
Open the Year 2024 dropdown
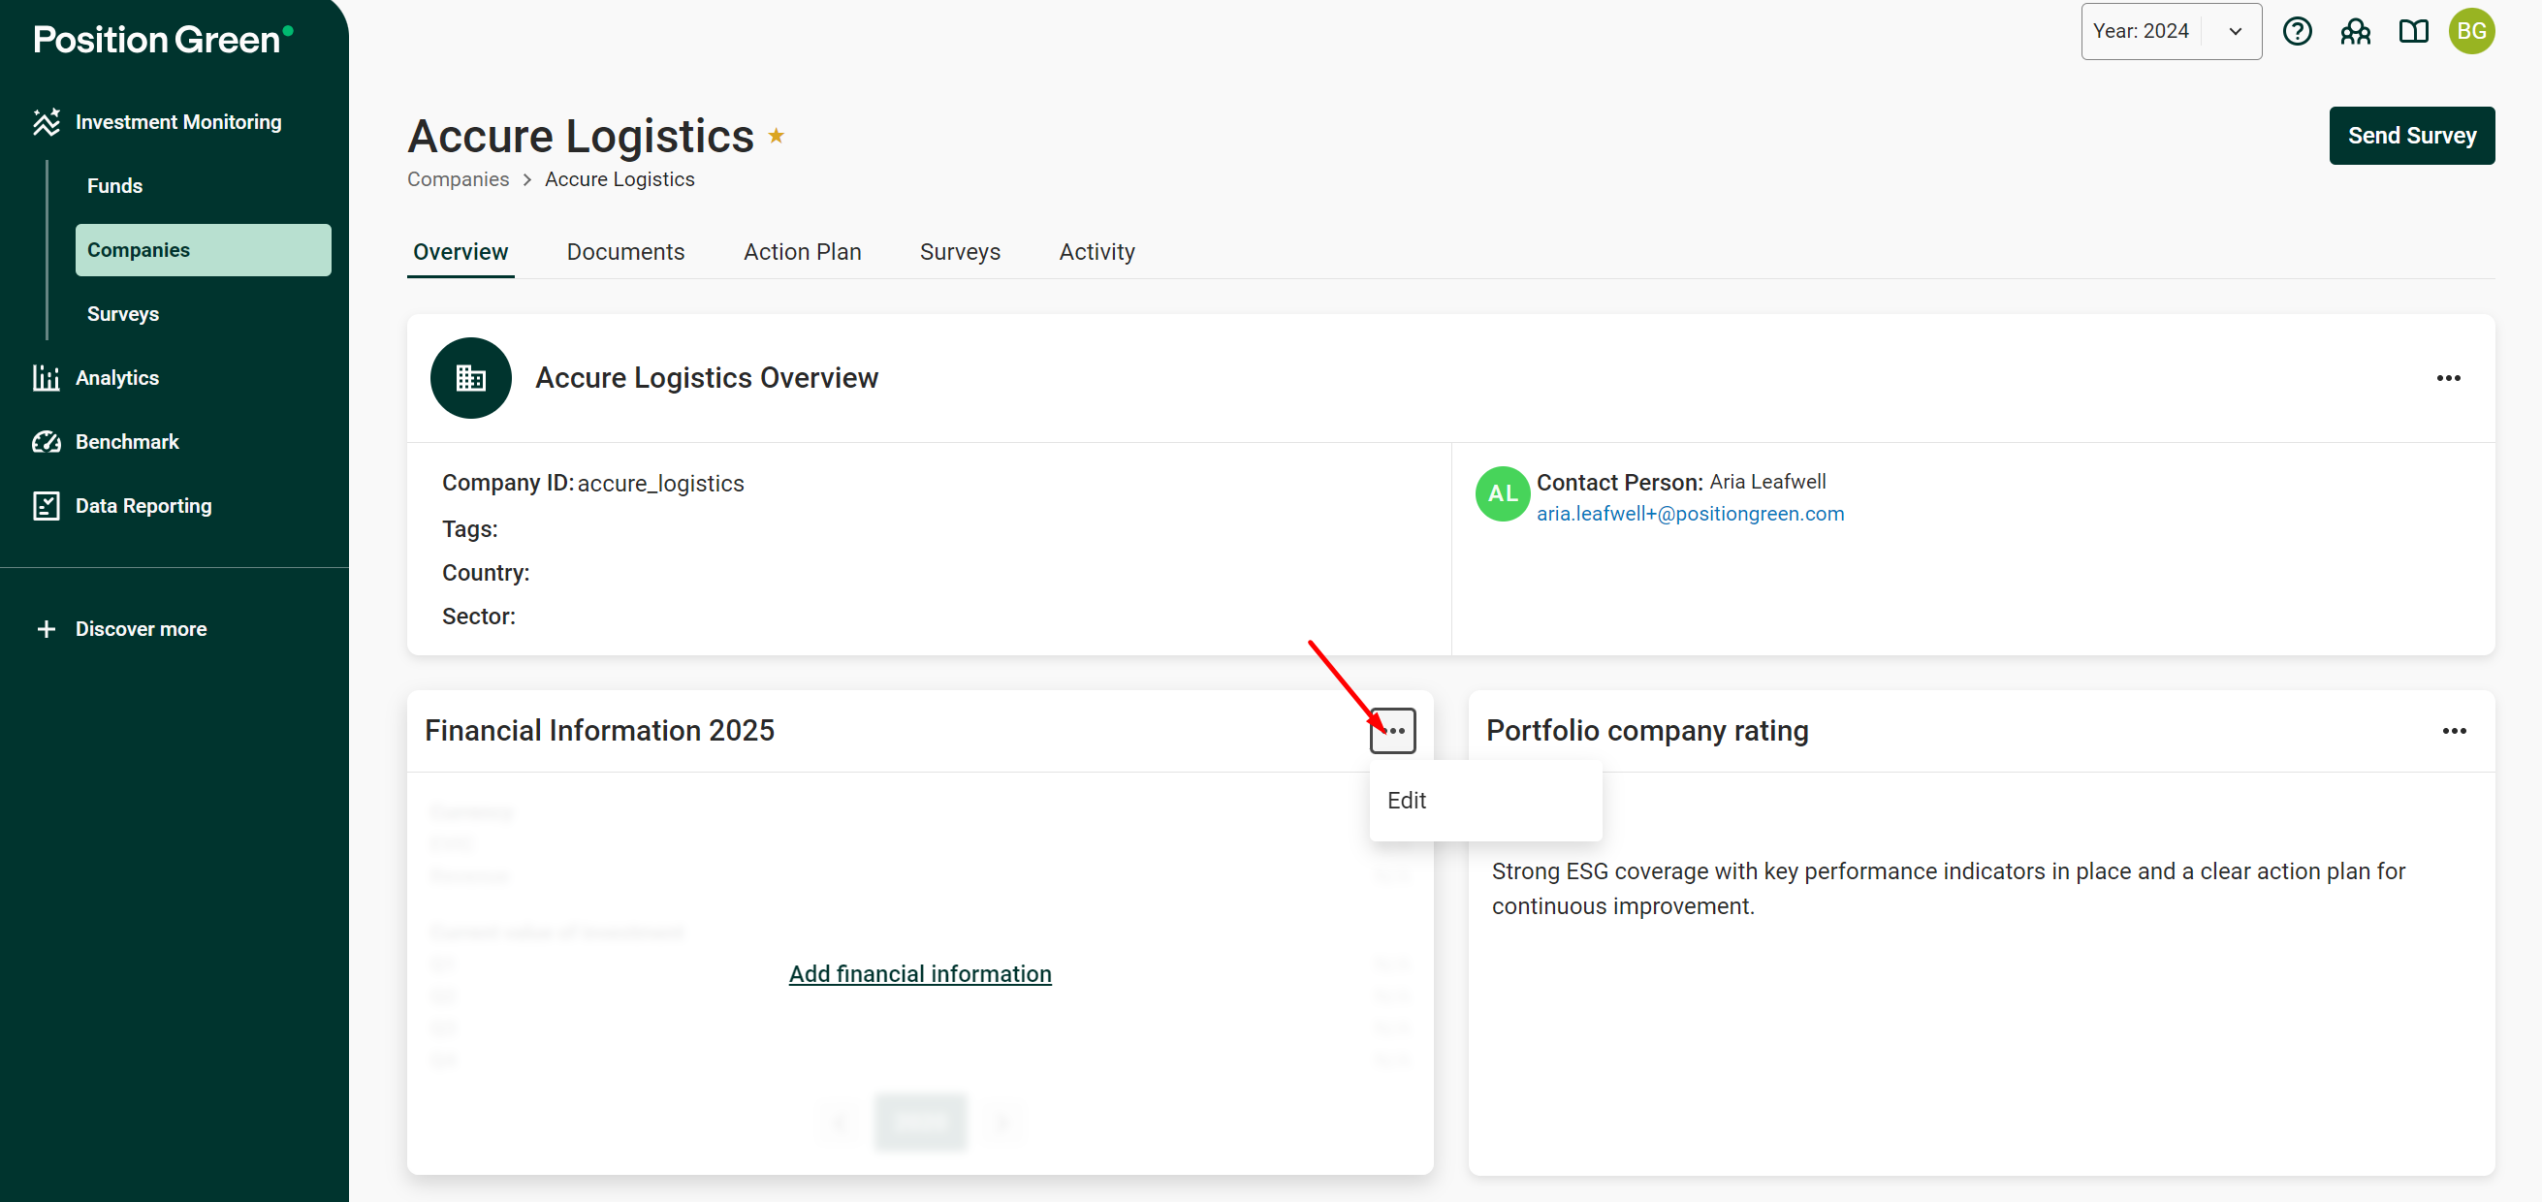click(x=2170, y=32)
